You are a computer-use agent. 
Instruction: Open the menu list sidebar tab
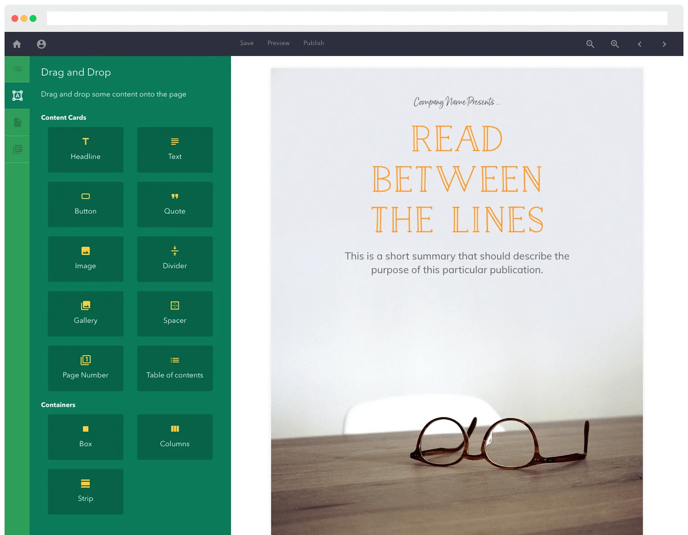pyautogui.click(x=17, y=69)
